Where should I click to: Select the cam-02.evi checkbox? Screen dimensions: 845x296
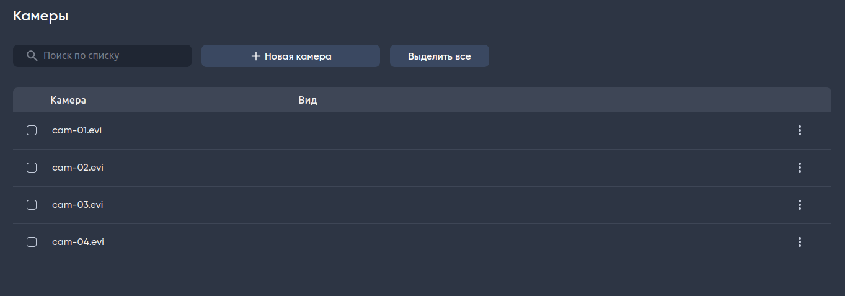point(32,168)
